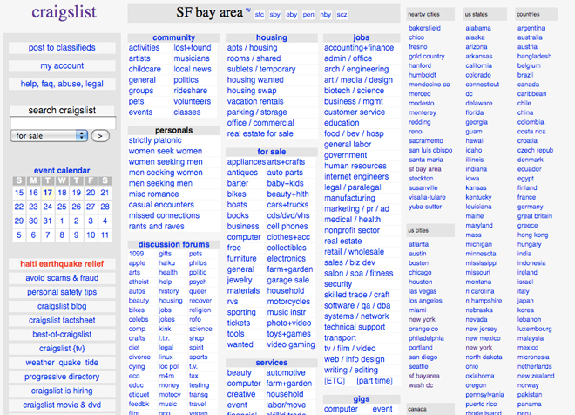575x415 pixels.
Task: Browse the lost+found community listings
Action: (192, 48)
